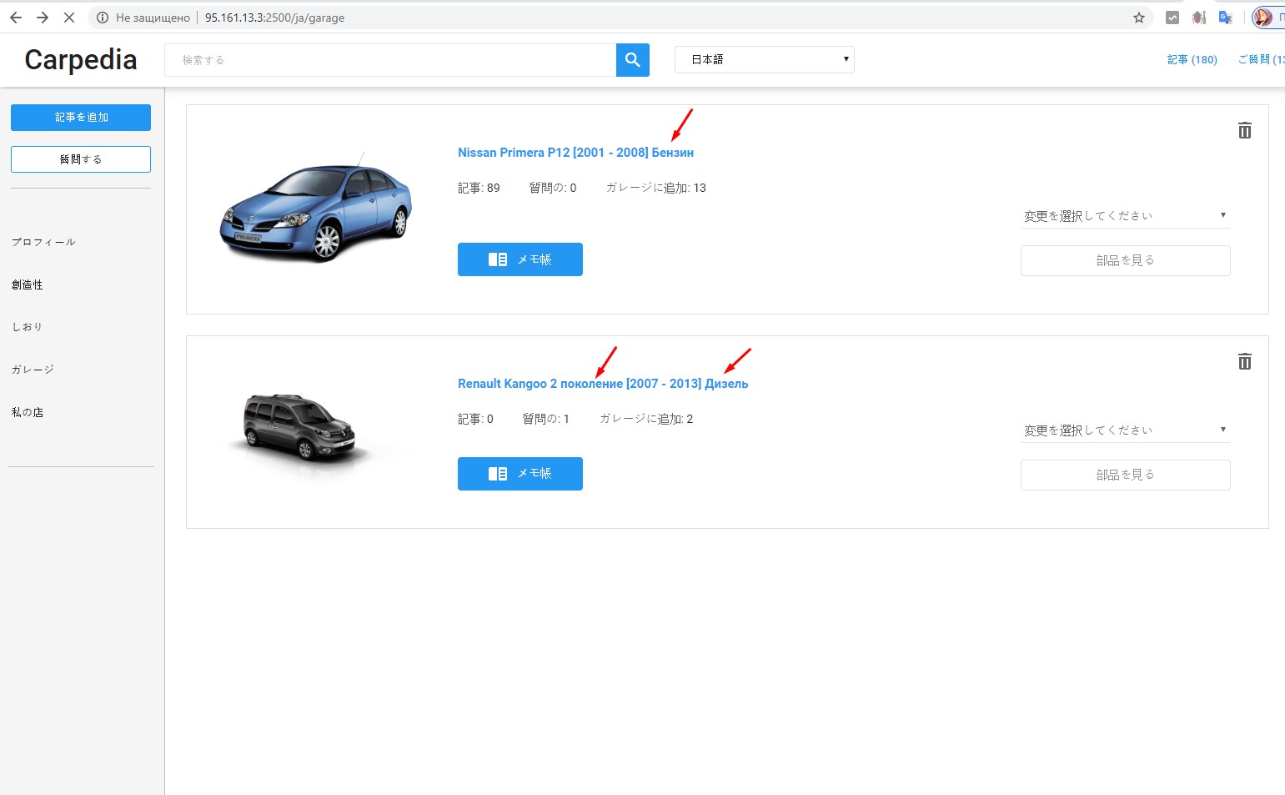Open the Nissan Primera P12 title link
Screen dimensions: 1285x795
point(575,152)
